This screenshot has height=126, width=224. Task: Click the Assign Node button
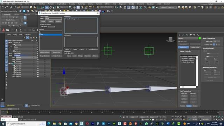click(x=57, y=56)
